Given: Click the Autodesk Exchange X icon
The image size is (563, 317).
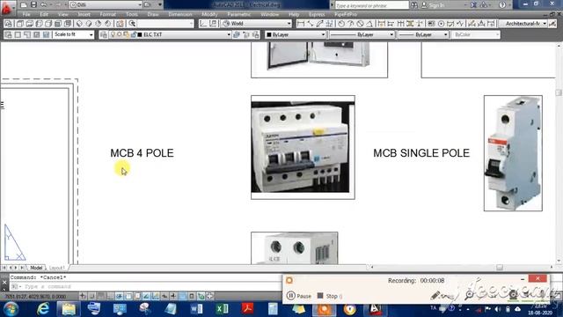Looking at the screenshot, I should 474,5.
